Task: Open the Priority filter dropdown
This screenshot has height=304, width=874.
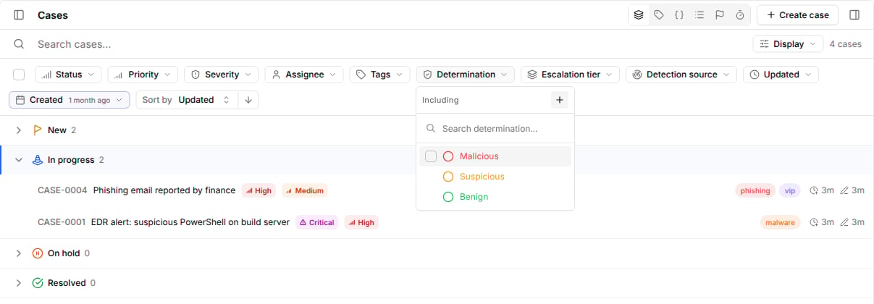Action: (143, 75)
